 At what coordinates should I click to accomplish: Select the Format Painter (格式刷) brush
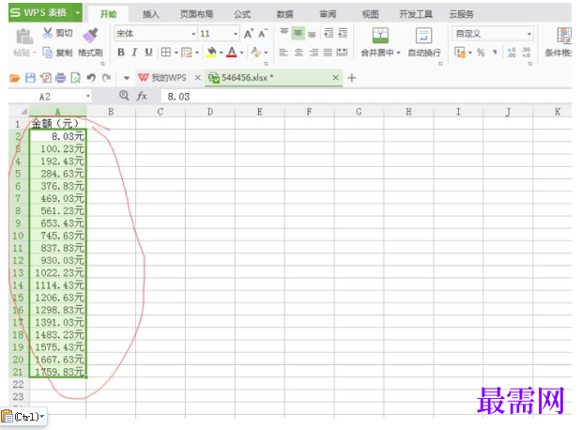90,36
